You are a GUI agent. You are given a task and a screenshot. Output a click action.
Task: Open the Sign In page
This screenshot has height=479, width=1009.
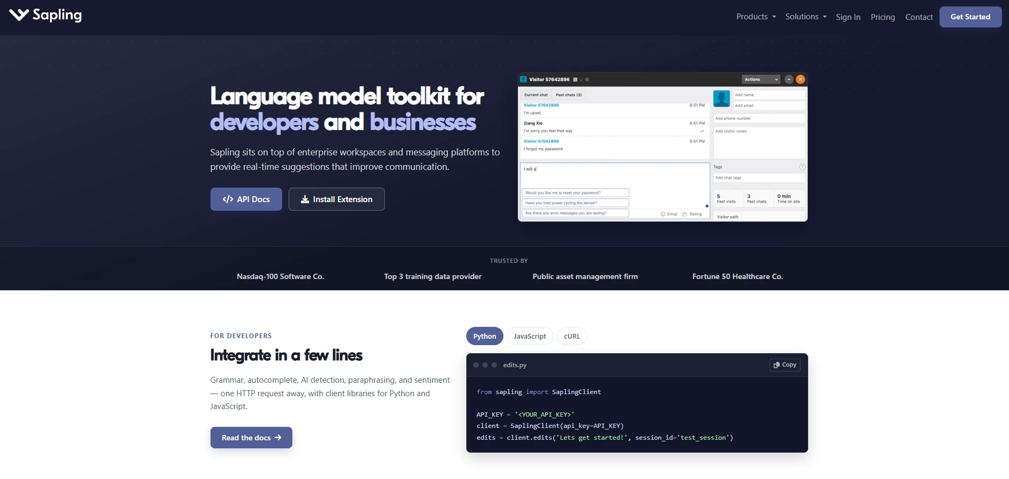click(848, 17)
